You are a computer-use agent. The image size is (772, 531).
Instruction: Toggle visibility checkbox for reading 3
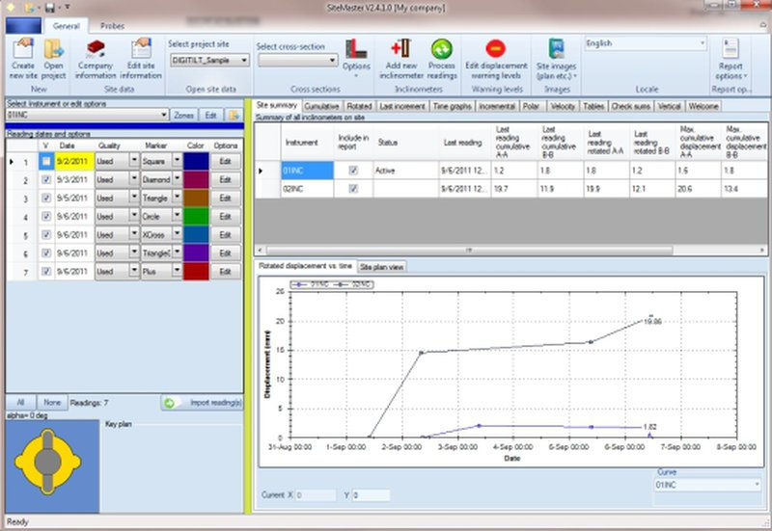point(46,198)
